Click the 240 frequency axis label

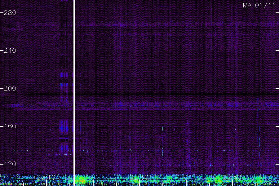click(x=10, y=51)
